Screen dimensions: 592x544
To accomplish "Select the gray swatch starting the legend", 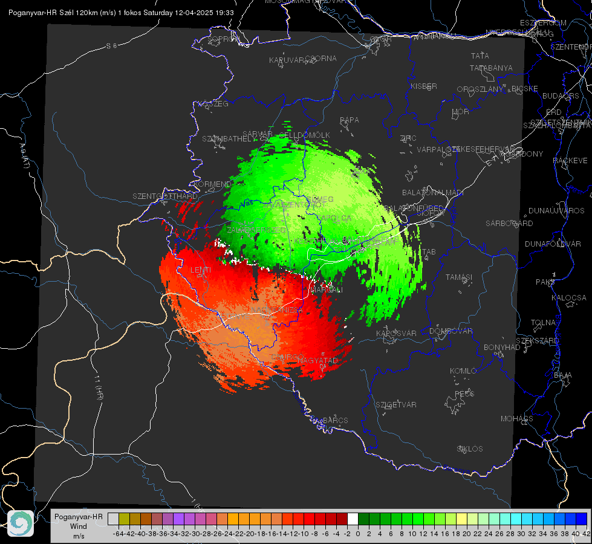I will point(113,519).
